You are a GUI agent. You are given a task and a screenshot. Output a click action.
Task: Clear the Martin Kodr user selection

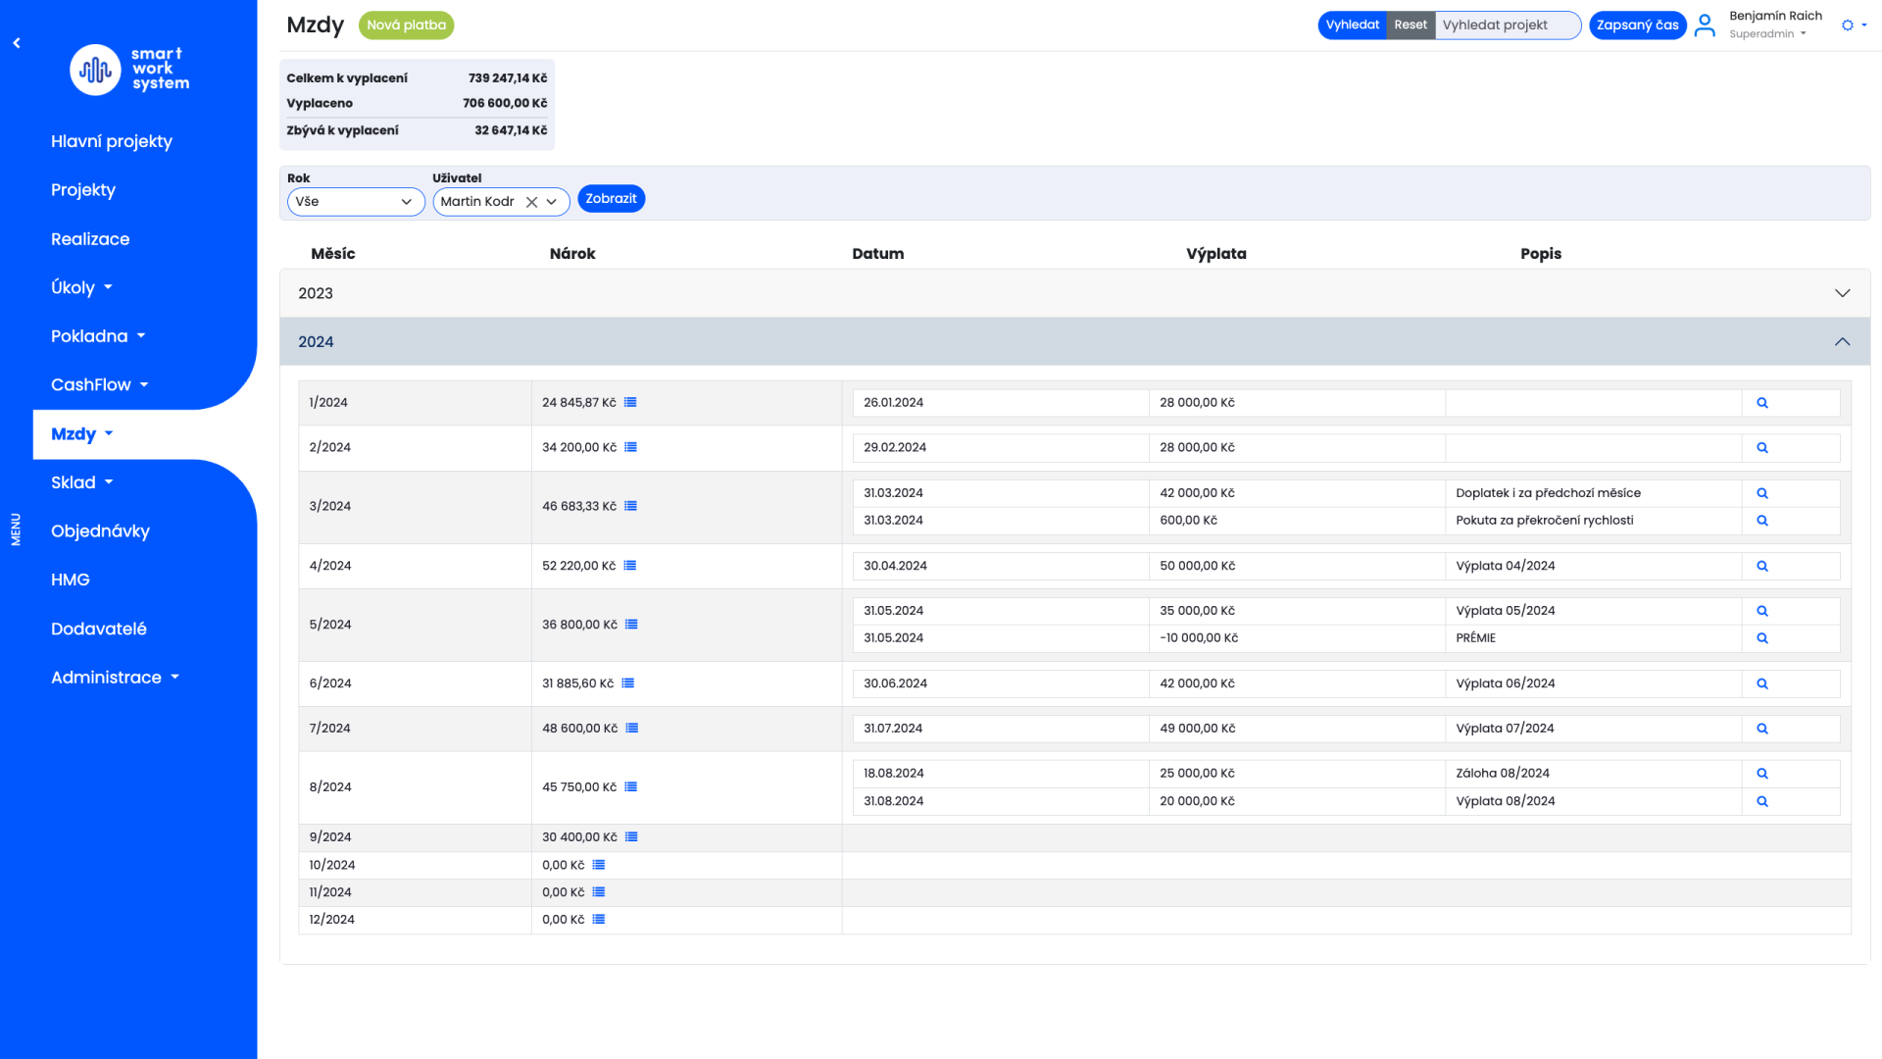coord(531,202)
